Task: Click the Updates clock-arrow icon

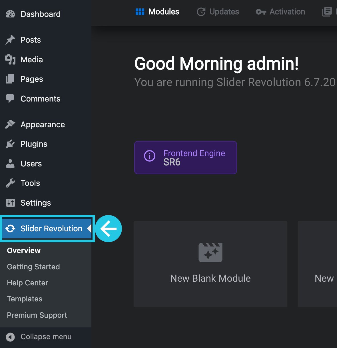Action: pyautogui.click(x=201, y=12)
